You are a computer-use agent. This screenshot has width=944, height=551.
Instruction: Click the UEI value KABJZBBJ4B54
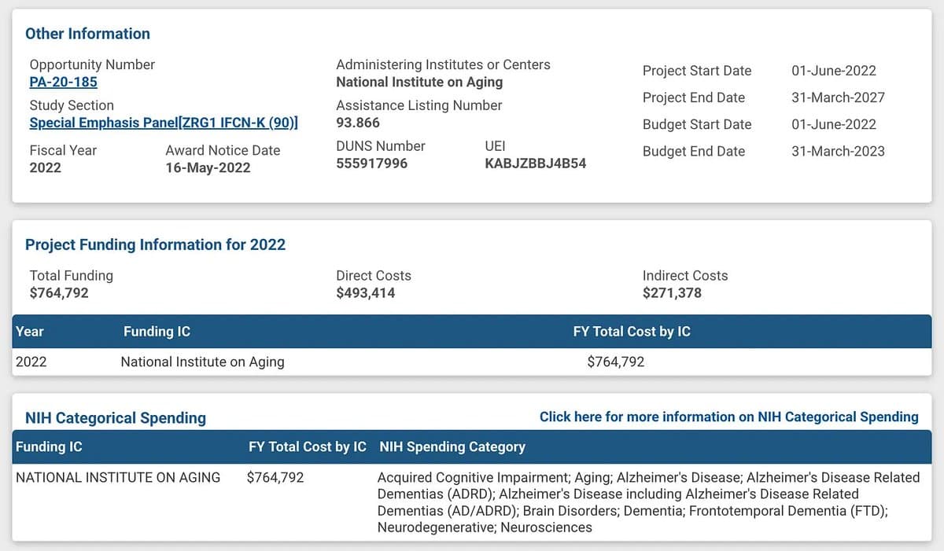click(x=536, y=163)
